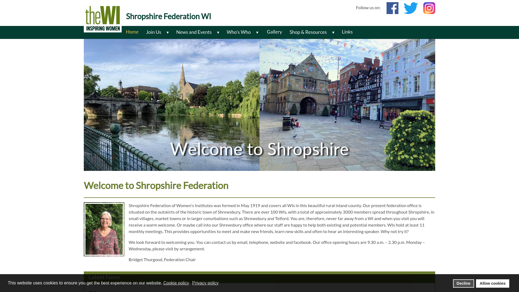This screenshot has width=519, height=292.
Task: Click the Welcome to Shropshire Federation heading
Action: click(156, 185)
